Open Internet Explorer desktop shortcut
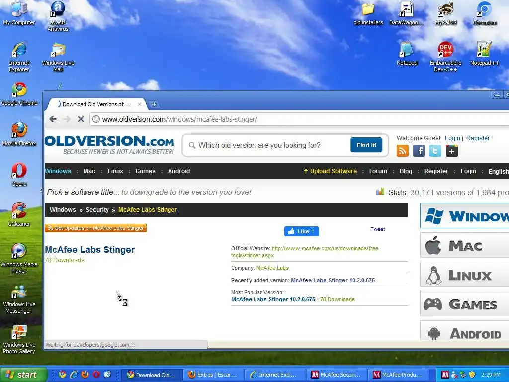Screen dimensions: 509x382 [x=19, y=57]
